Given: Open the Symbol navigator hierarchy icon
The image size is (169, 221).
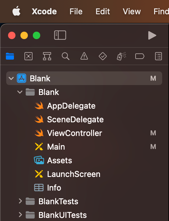Looking at the screenshot, I should tap(47, 56).
